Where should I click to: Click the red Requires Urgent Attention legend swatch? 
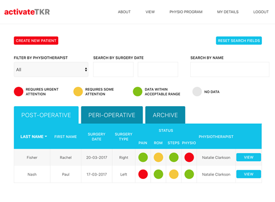[x=19, y=91]
